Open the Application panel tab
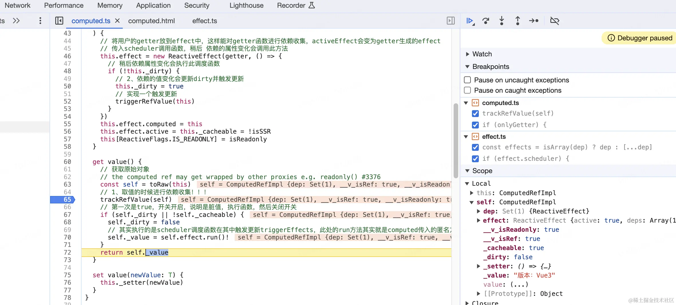 pos(153,5)
